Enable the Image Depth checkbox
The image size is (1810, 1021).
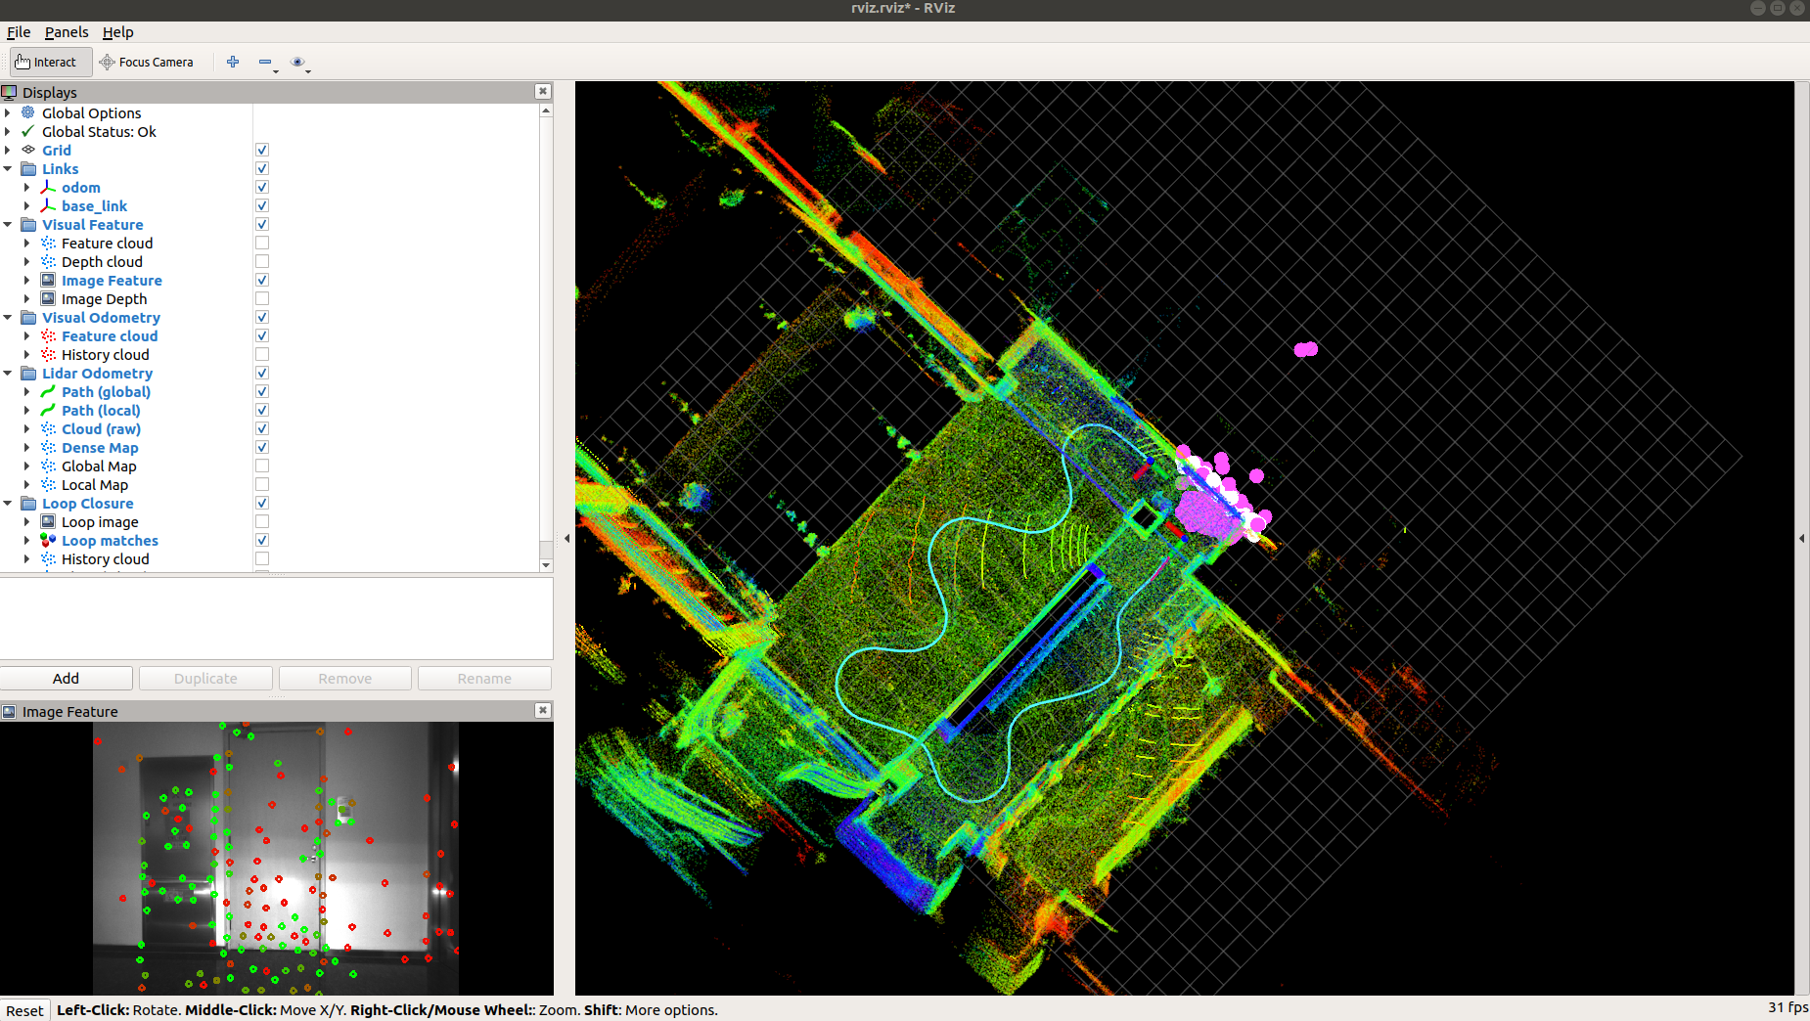[x=262, y=298]
